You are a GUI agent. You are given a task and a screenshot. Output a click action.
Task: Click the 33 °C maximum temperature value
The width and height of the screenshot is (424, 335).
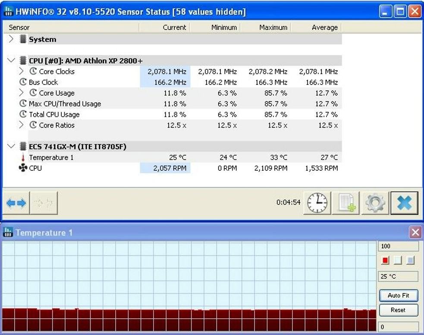(279, 157)
